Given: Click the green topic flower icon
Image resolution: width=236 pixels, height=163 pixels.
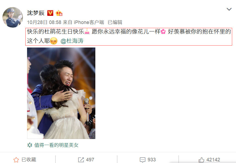Looking at the screenshot, I should 30,145.
